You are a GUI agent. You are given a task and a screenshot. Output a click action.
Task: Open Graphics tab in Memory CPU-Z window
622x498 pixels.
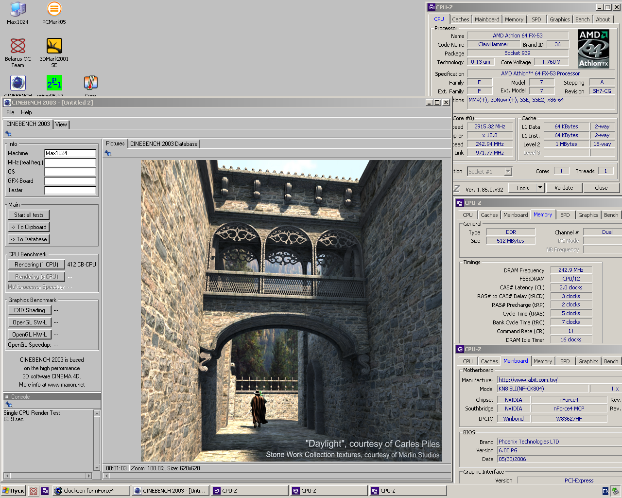pyautogui.click(x=588, y=215)
